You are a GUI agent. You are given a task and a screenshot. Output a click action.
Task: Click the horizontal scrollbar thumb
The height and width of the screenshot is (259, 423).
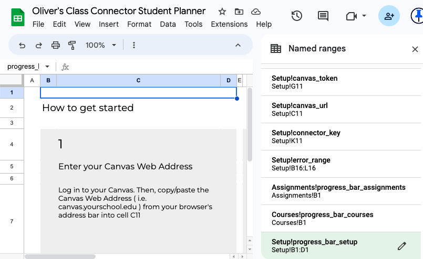[60, 256]
